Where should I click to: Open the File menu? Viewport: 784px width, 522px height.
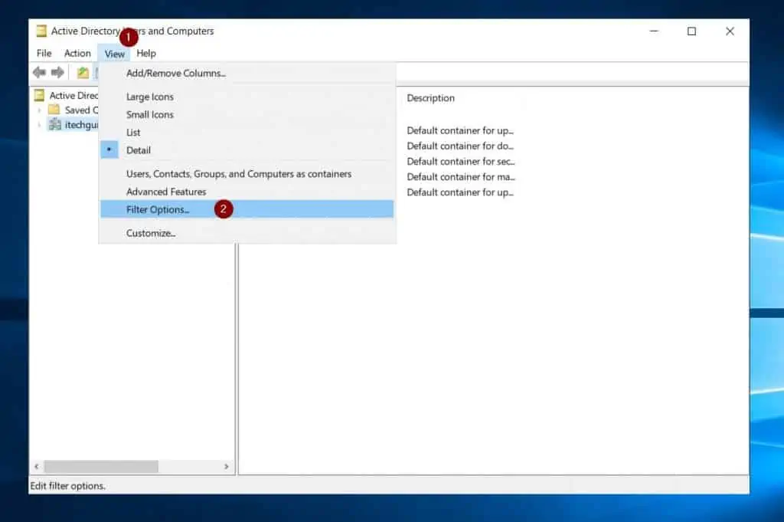coord(44,53)
